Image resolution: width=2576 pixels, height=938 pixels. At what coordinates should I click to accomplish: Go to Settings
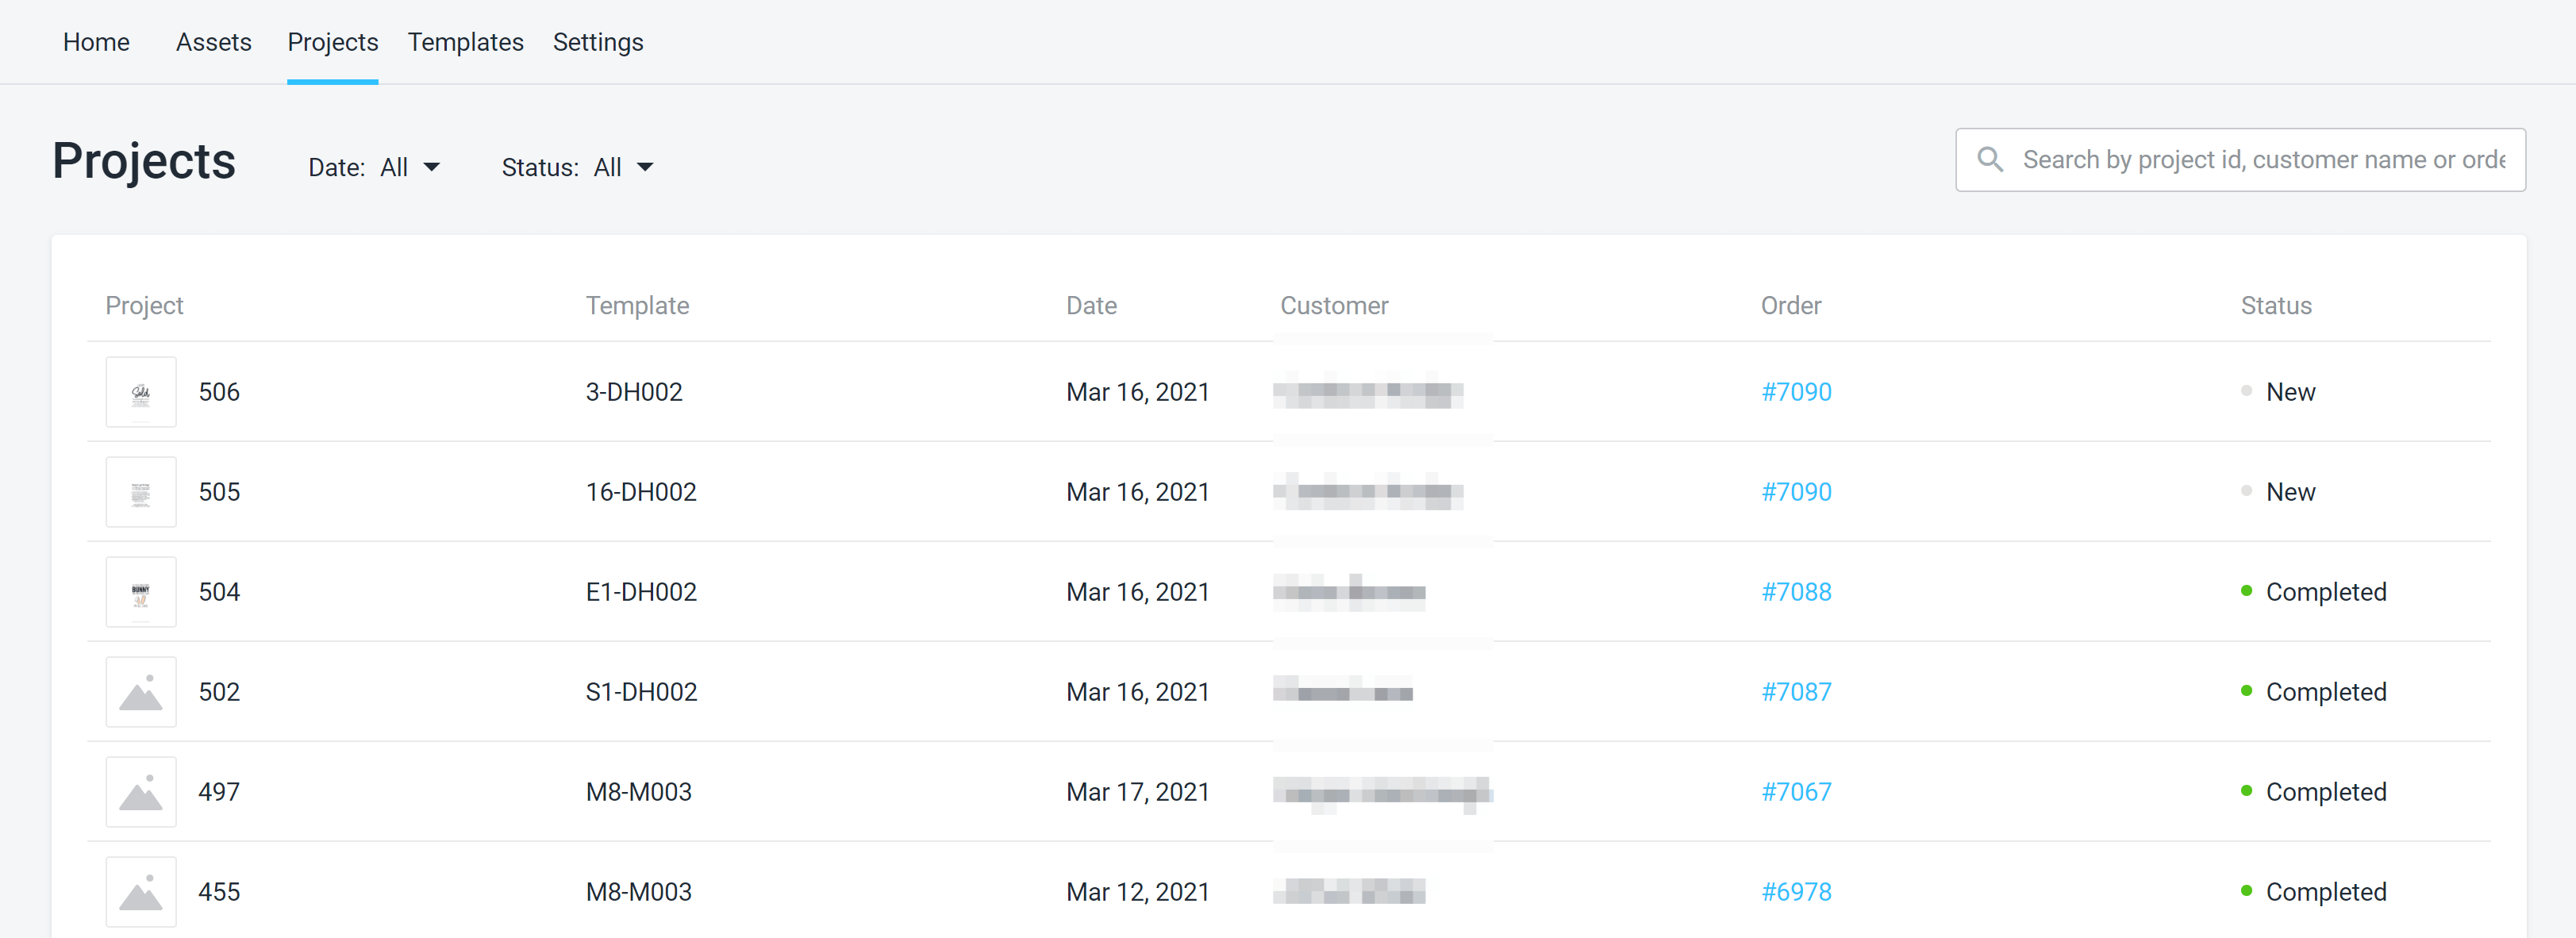[598, 42]
